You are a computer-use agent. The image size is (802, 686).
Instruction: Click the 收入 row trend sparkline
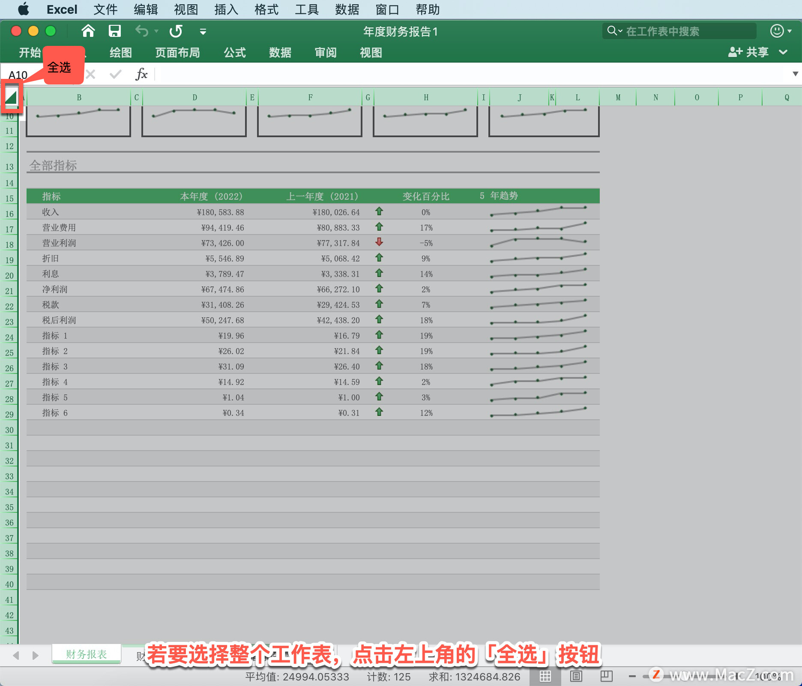coord(539,211)
